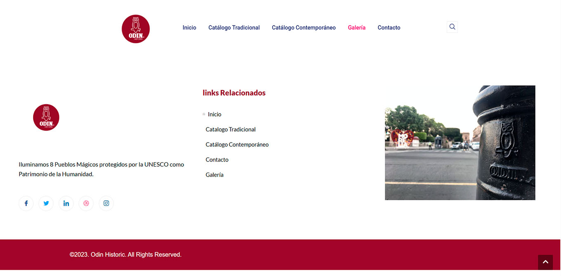
Task: Open the Twitter social icon
Action: 46,203
